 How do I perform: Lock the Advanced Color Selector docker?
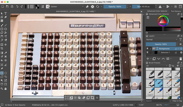coord(147,14)
